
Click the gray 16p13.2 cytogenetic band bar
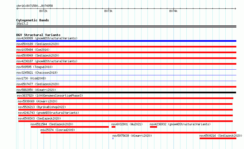pos(126,26)
